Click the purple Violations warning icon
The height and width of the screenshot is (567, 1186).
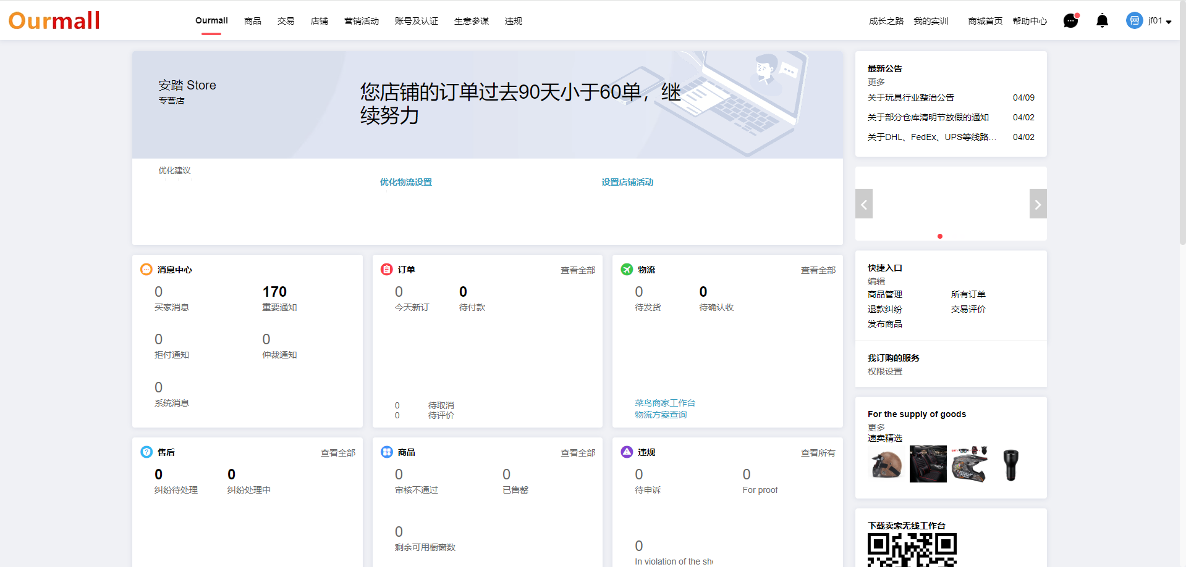pos(627,452)
